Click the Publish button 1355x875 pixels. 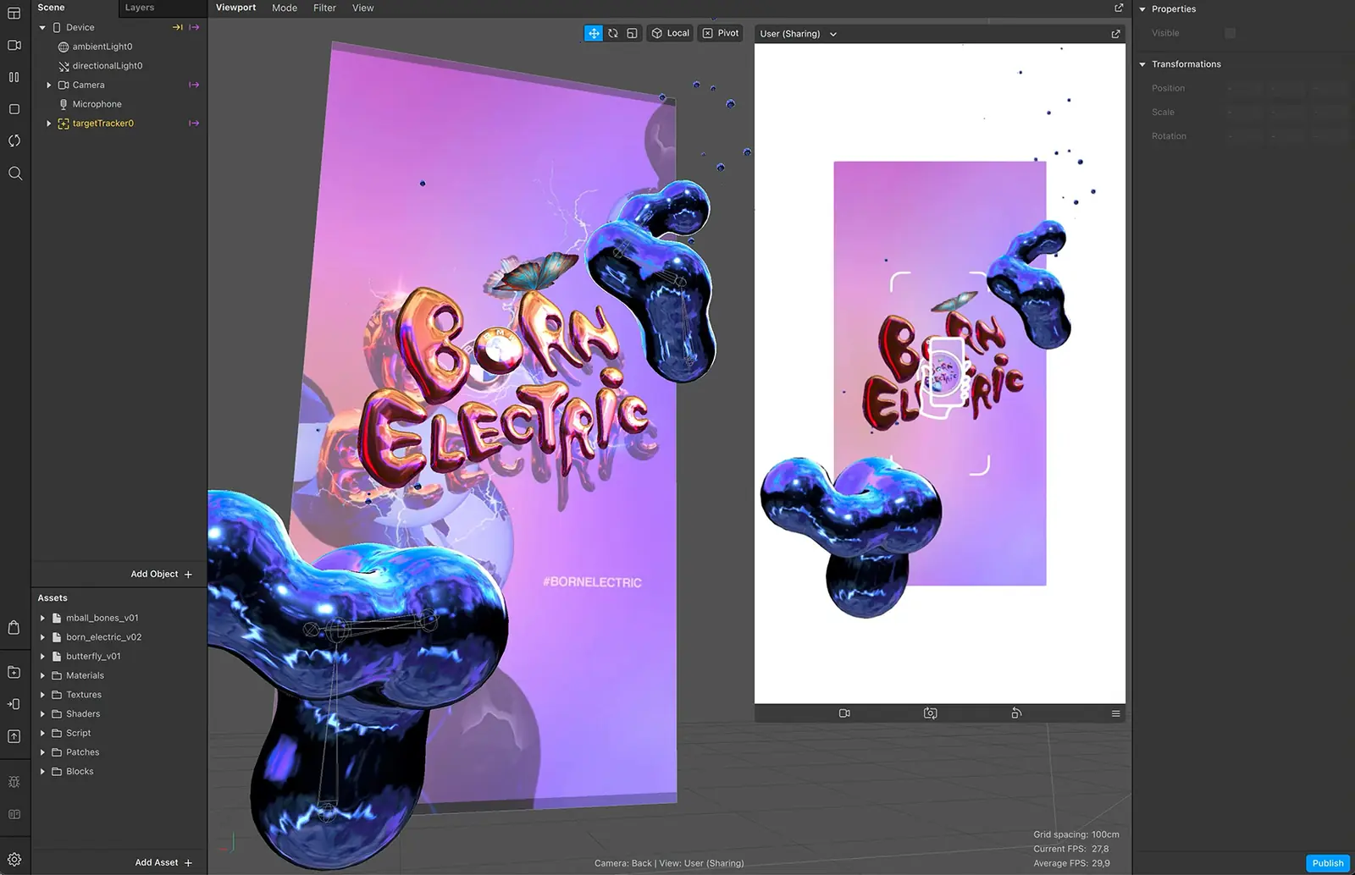coord(1327,863)
